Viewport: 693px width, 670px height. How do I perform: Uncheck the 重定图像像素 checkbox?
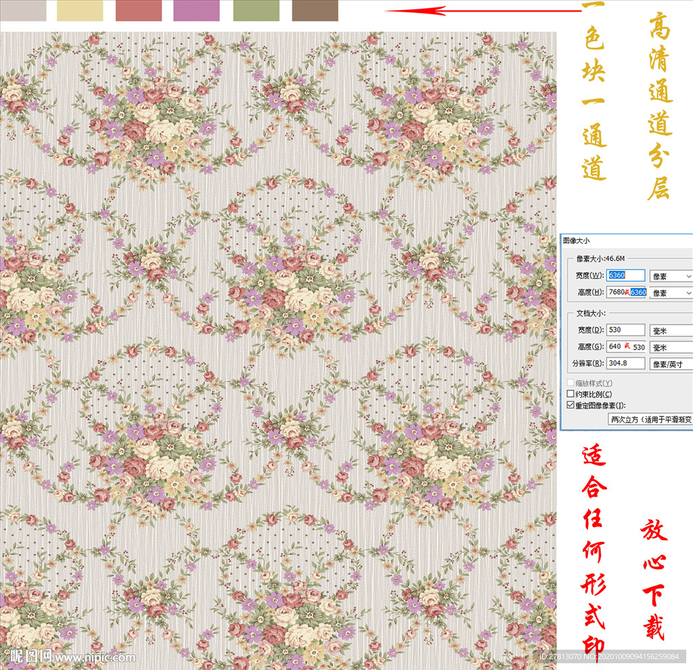click(571, 404)
